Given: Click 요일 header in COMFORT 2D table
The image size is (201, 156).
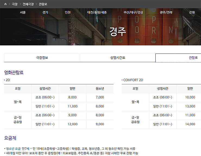Looking at the screenshot, I should (135, 89).
